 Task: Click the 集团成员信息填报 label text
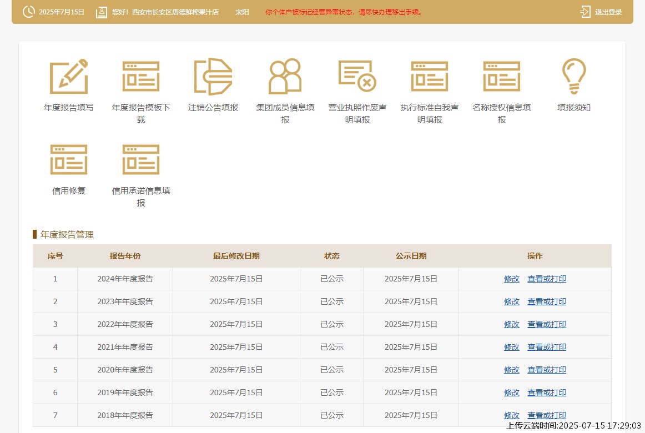click(285, 113)
